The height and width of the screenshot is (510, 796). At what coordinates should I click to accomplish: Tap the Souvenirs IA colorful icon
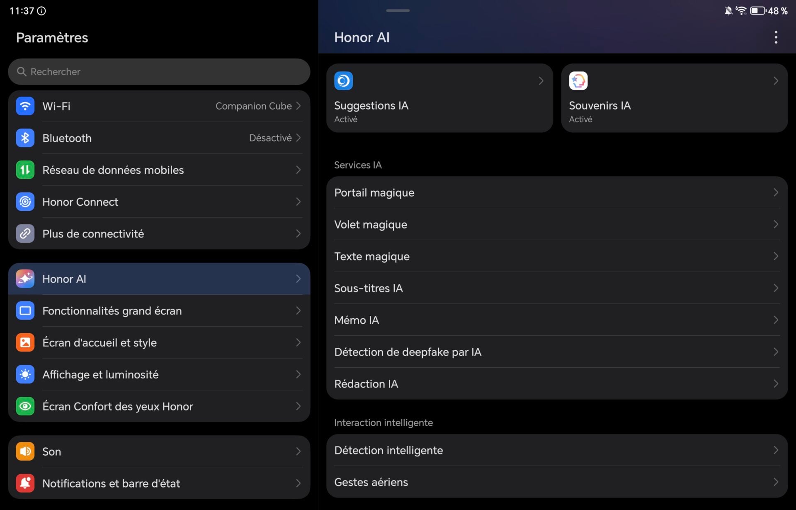[x=578, y=81]
